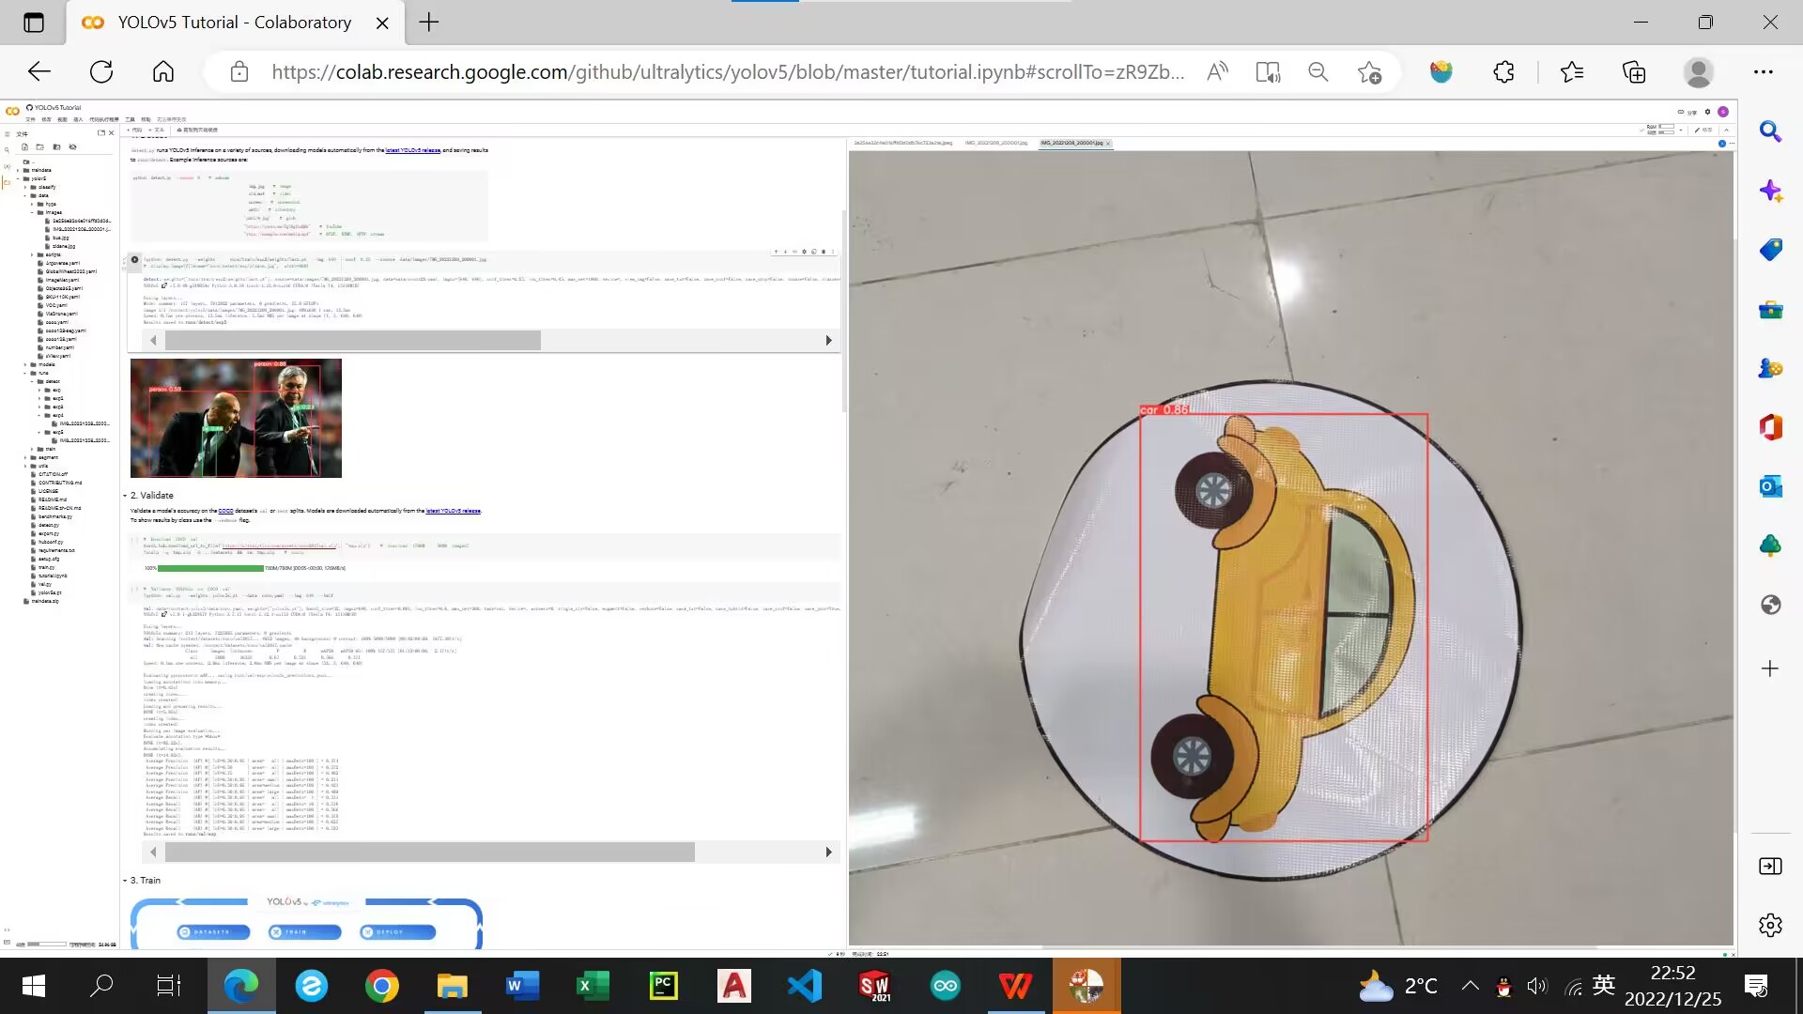
Task: Close the IMG_20221208_200001.jpg tab
Action: pos(1108,144)
